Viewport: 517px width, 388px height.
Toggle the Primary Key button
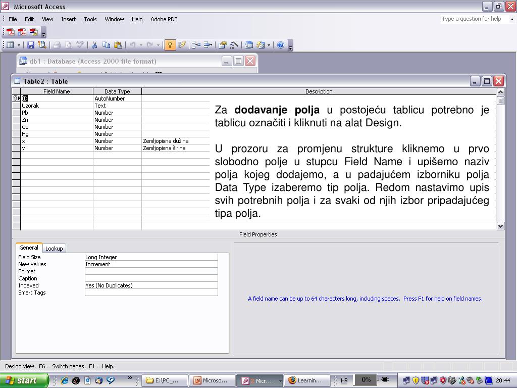click(x=170, y=45)
